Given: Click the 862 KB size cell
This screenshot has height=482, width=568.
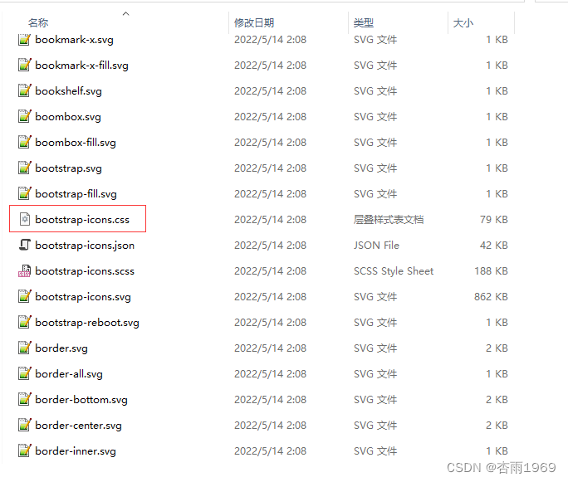Looking at the screenshot, I should (x=491, y=296).
